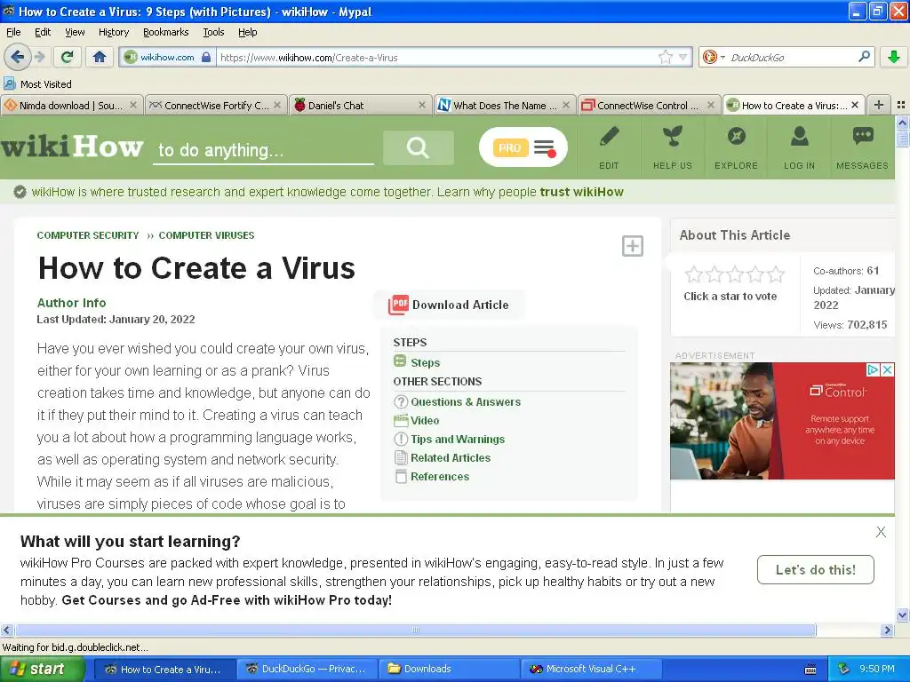This screenshot has height=682, width=910.
Task: Click the wikiHow search input field
Action: click(x=263, y=150)
